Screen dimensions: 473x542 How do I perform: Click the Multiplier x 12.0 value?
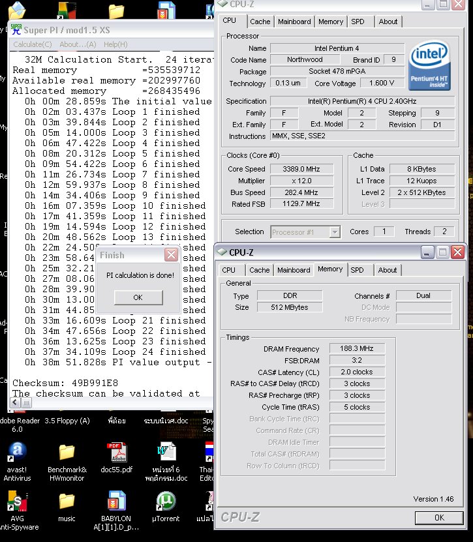click(301, 181)
